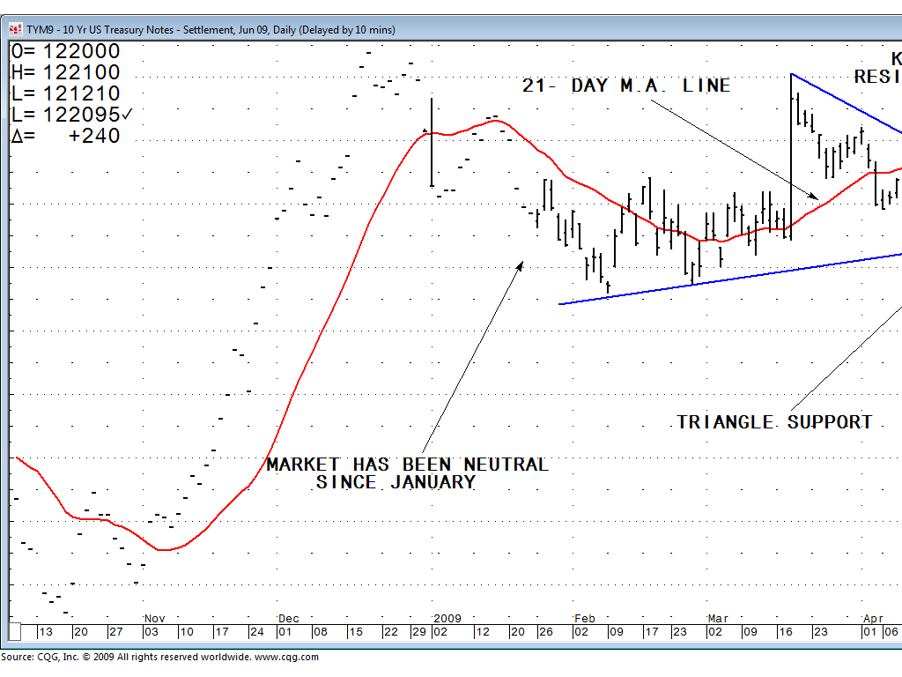Viewport: 902px width, 677px height.
Task: Click the Last value 122095 with checkmark
Action: 72,115
